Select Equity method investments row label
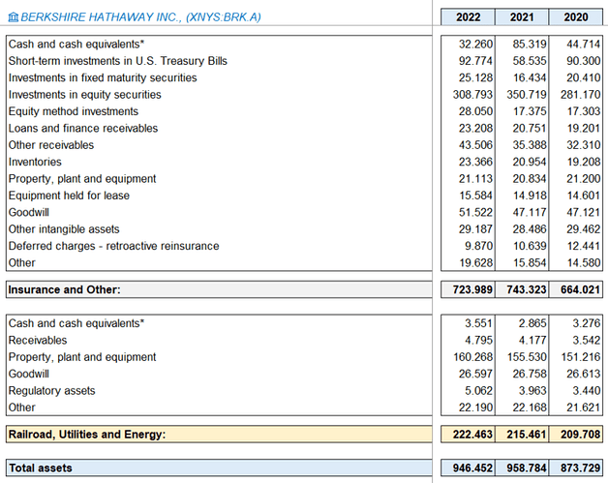Screen dimensions: 608x483 74,111
